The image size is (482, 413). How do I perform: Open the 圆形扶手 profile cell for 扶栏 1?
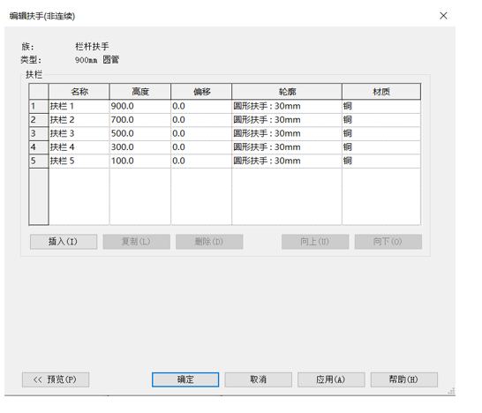coord(287,106)
